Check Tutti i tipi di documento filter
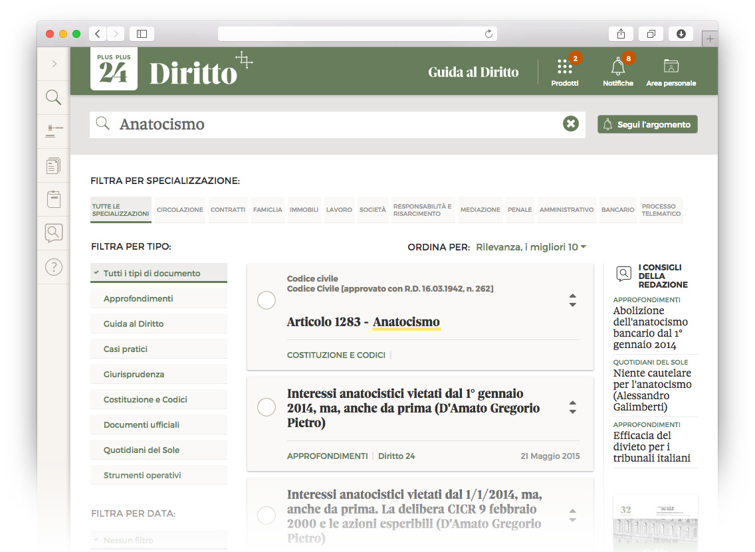755x552 pixels. pos(159,272)
